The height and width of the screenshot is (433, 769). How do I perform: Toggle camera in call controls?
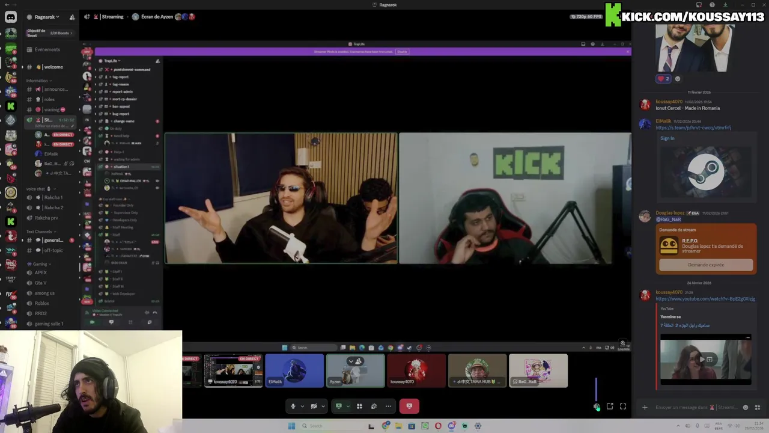[314, 406]
